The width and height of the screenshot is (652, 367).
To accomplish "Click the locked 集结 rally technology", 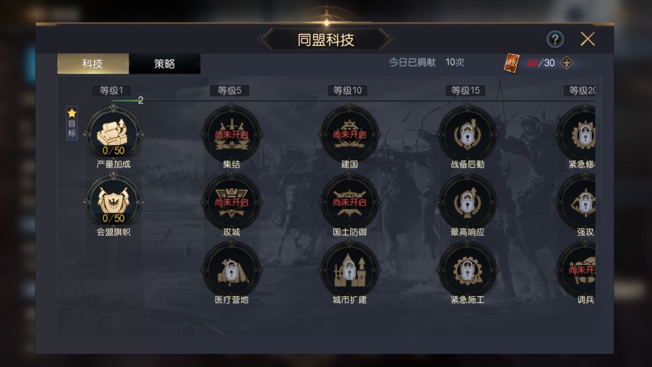I will coord(232,134).
